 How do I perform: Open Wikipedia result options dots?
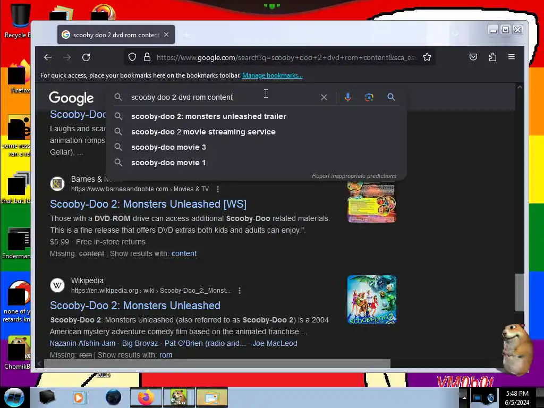(240, 291)
